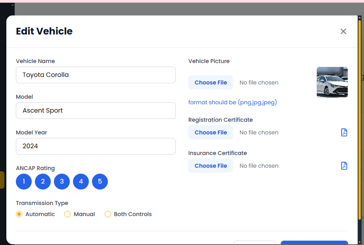Image resolution: width=364 pixels, height=245 pixels.
Task: Choose file for Registration Certificate
Action: point(211,132)
